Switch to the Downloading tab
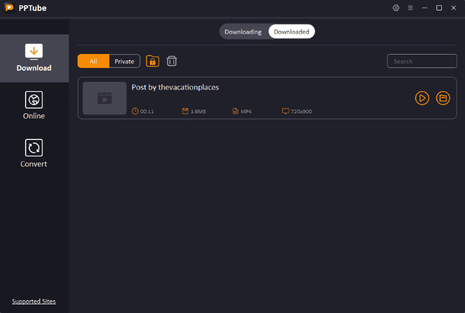The height and width of the screenshot is (313, 465). 243,31
